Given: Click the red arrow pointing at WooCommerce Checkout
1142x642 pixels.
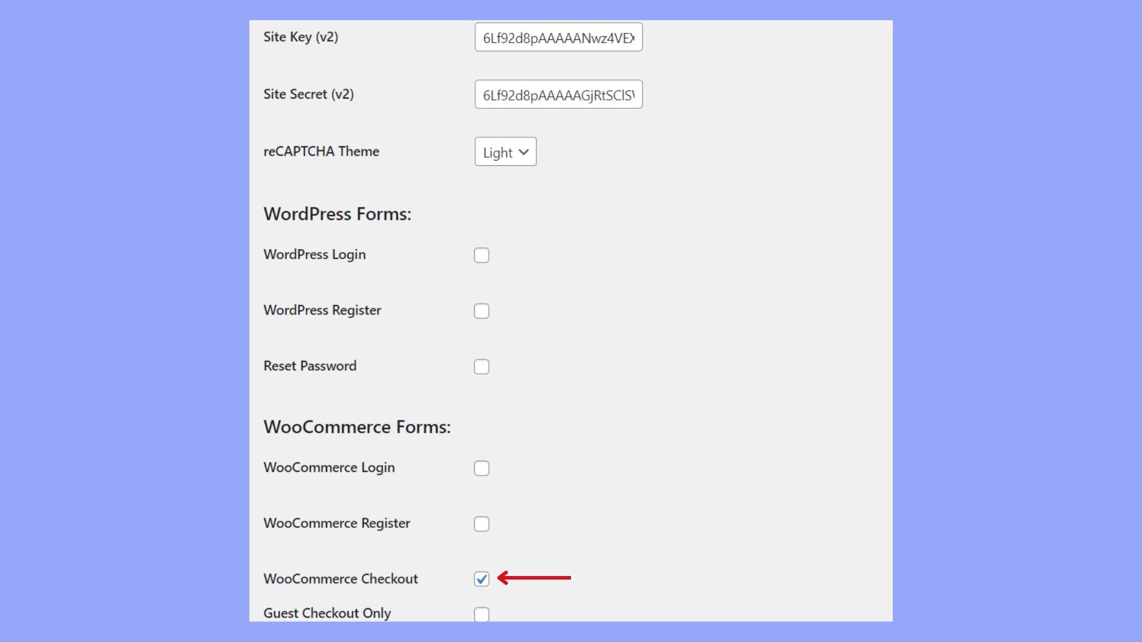Looking at the screenshot, I should [x=534, y=577].
